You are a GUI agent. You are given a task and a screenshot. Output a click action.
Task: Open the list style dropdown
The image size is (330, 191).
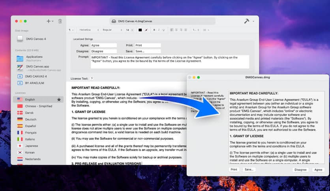[x=206, y=30]
